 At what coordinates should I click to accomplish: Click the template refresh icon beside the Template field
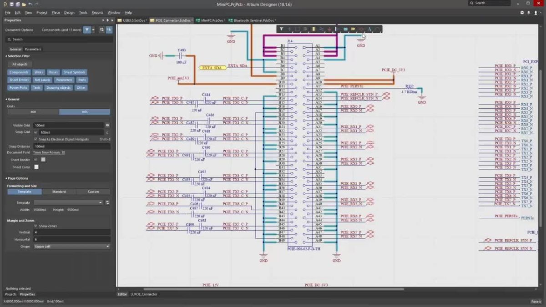pyautogui.click(x=107, y=202)
